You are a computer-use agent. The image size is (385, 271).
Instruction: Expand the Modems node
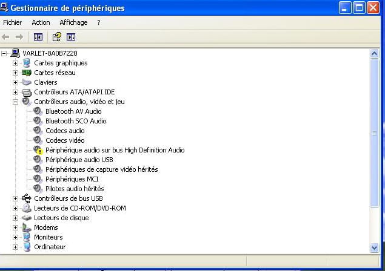(15, 227)
